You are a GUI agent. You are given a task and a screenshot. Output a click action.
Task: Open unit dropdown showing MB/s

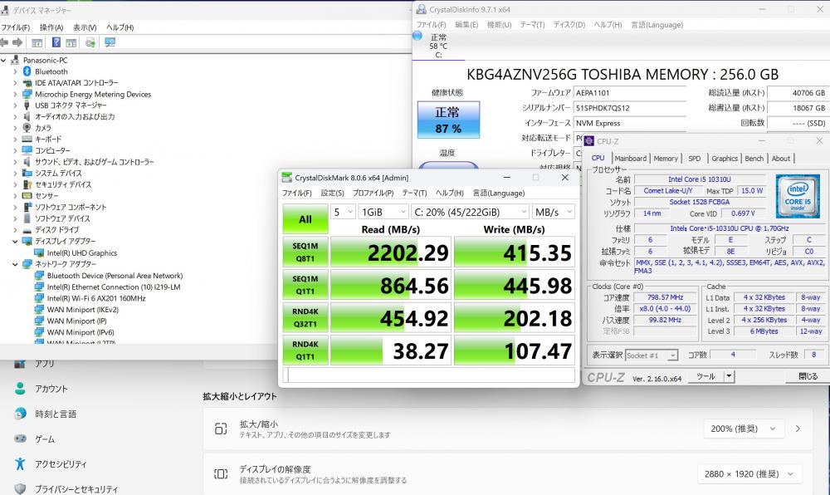point(553,212)
